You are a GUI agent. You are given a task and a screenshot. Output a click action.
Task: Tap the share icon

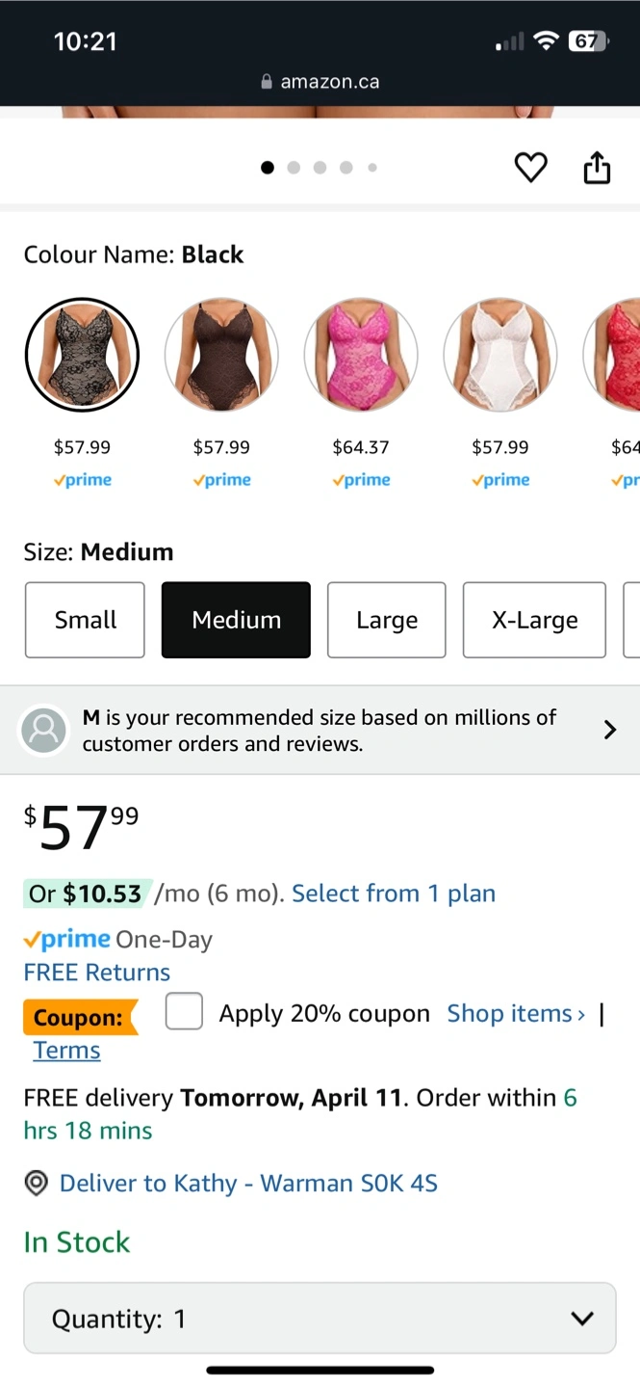tap(597, 168)
